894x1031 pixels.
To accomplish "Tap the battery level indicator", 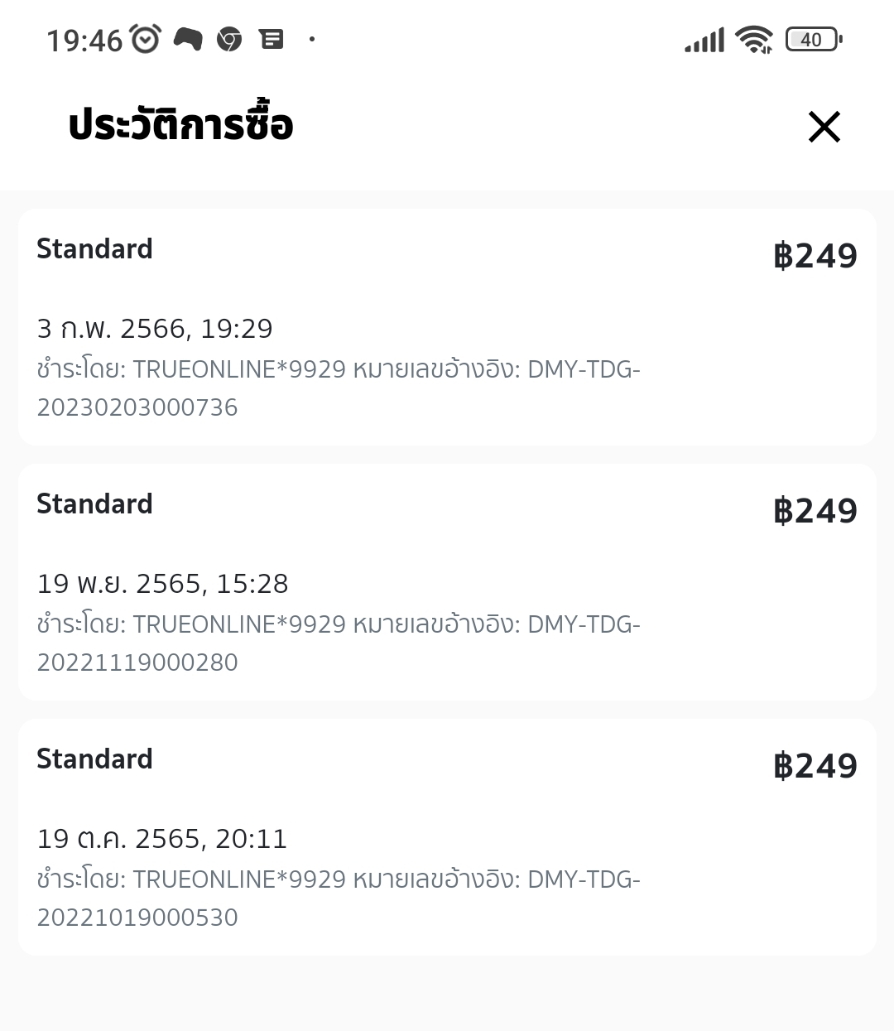I will [x=813, y=40].
